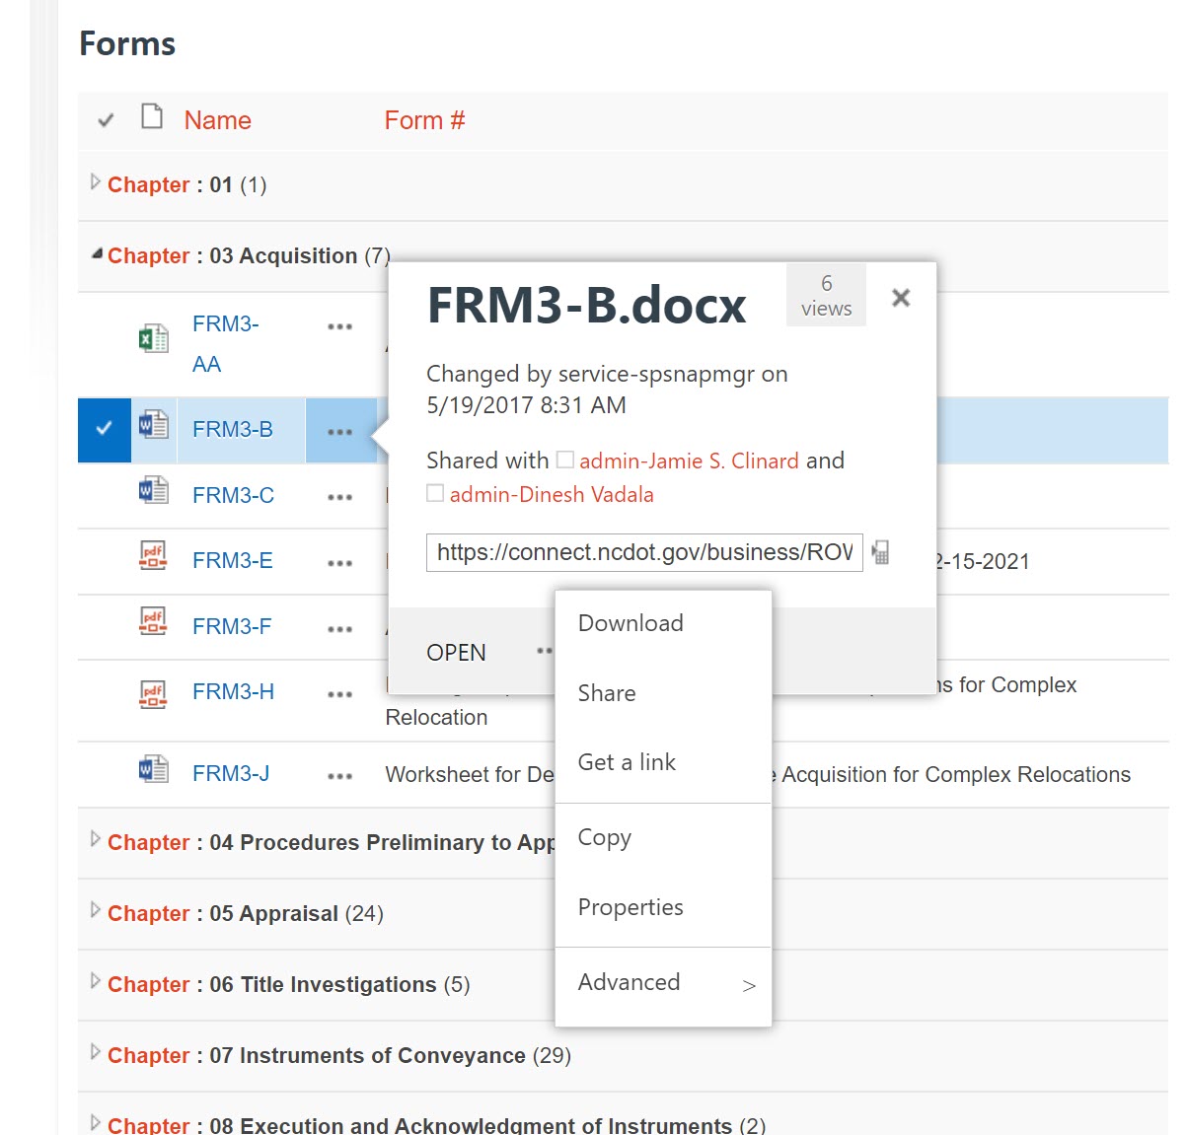Expand the Chapter 05 Appraisal group

(x=95, y=910)
